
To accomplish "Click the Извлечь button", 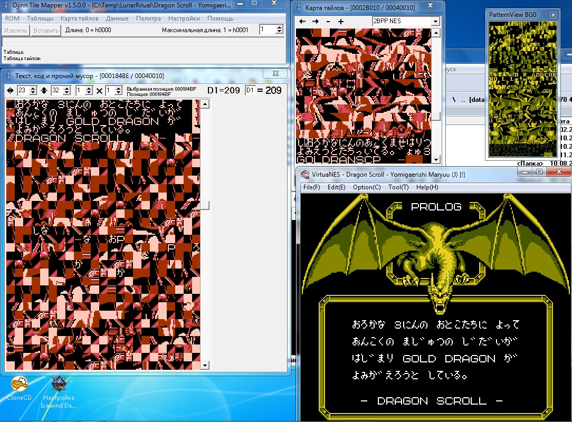I will pos(16,30).
